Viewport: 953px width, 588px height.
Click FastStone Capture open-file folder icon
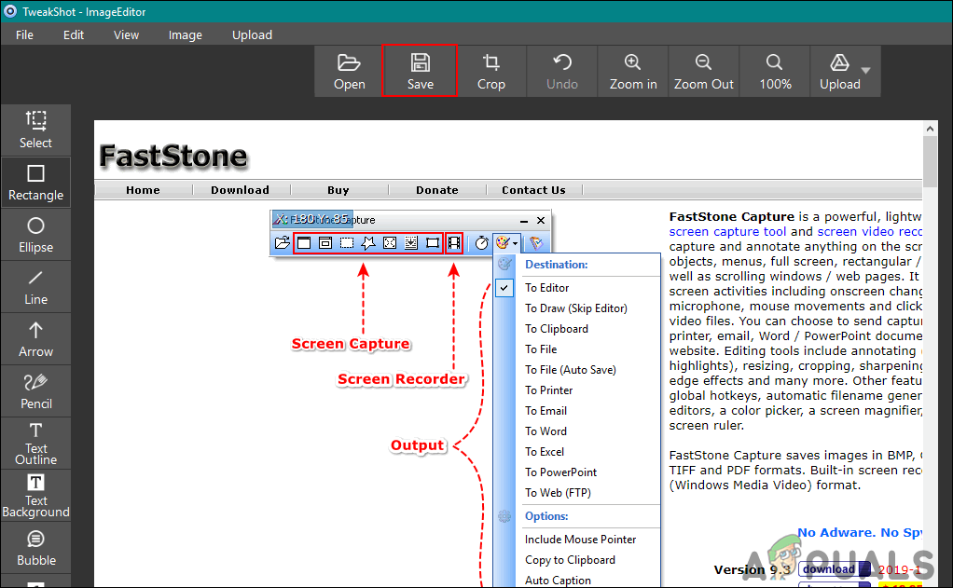[282, 243]
